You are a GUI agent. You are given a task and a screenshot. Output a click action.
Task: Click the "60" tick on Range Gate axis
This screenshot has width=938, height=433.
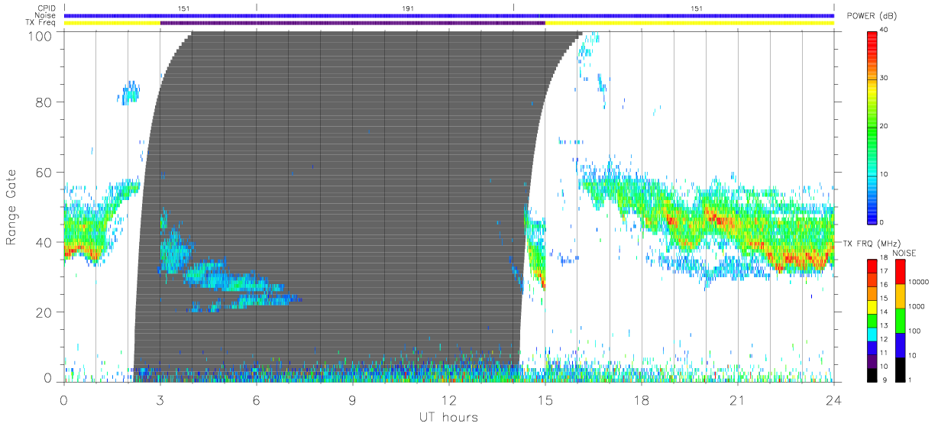click(x=45, y=172)
